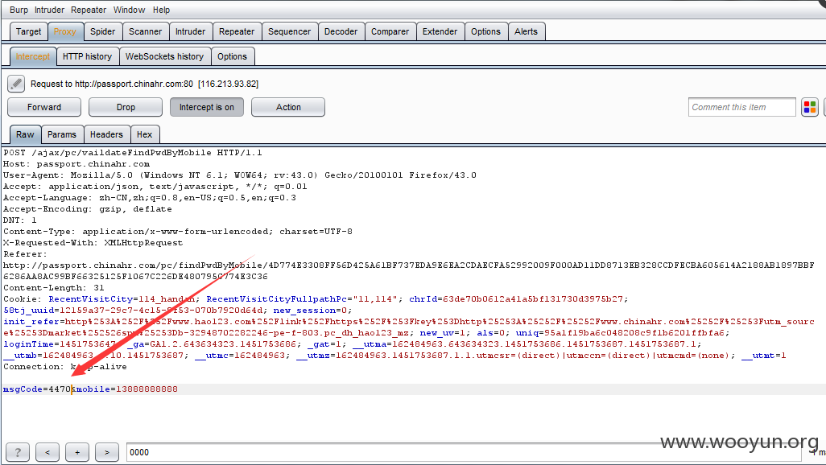This screenshot has width=826, height=465.
Task: Click the DNT: 1 header line
Action: coord(20,220)
